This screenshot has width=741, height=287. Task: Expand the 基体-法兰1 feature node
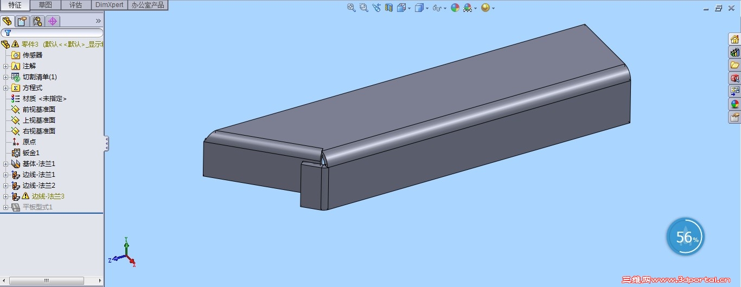pos(6,164)
